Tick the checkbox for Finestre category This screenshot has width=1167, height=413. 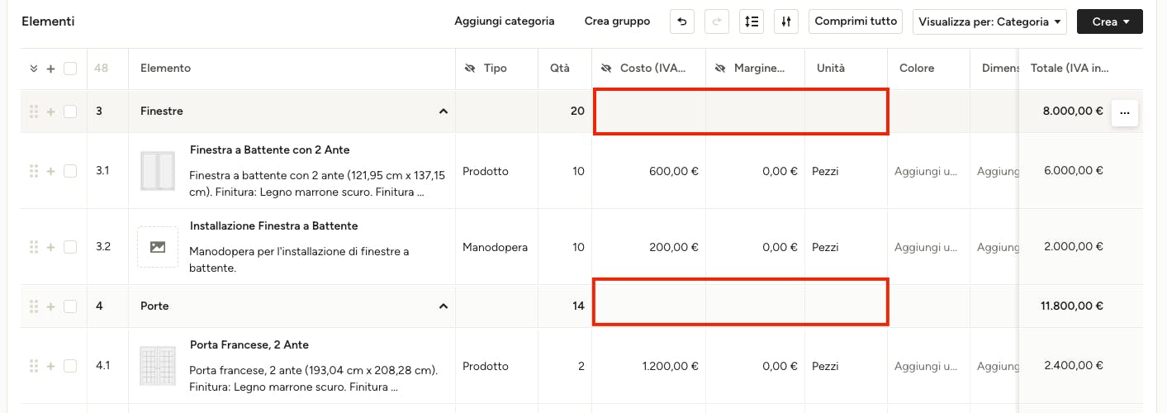coord(70,112)
